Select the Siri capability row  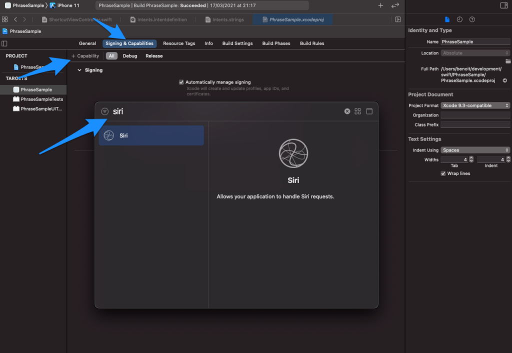[x=151, y=135]
